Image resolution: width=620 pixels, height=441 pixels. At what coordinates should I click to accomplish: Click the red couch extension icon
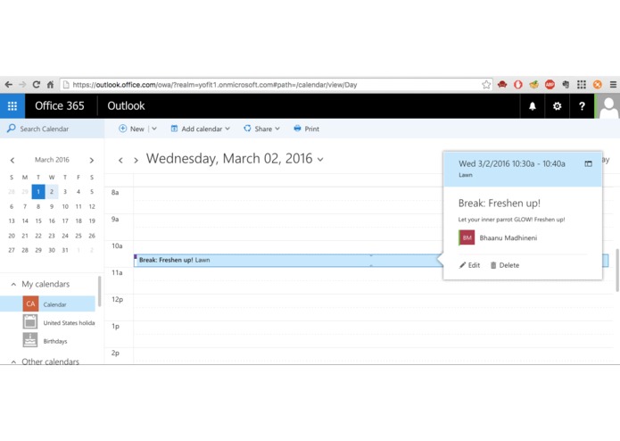coord(502,85)
